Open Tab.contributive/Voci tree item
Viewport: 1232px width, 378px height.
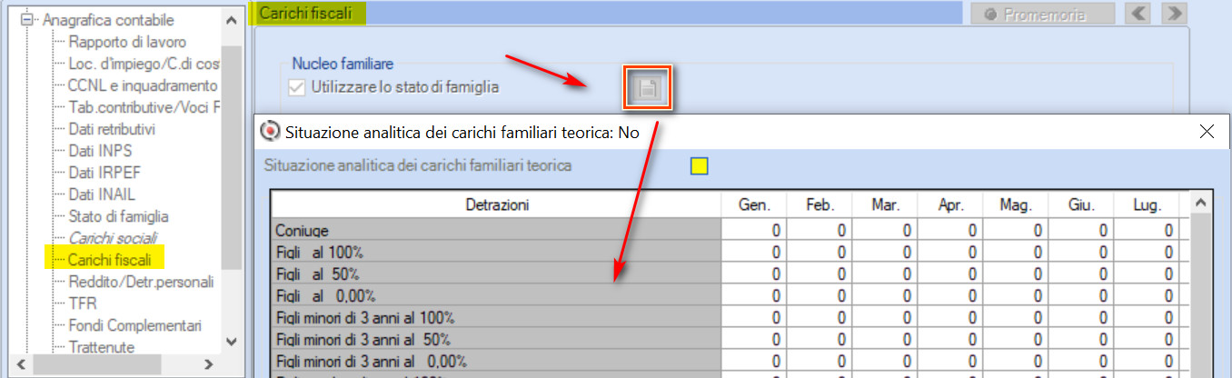pyautogui.click(x=144, y=107)
